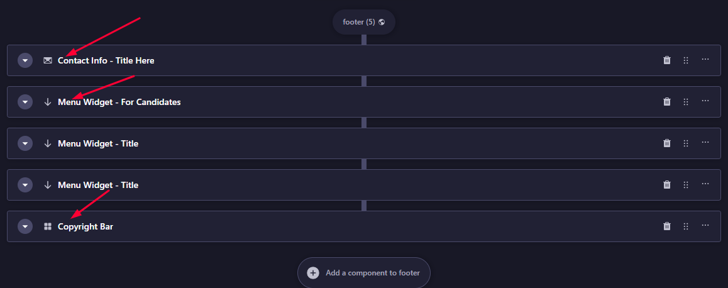728x288 pixels.
Task: Open more options for Copyright Bar
Action: (705, 226)
